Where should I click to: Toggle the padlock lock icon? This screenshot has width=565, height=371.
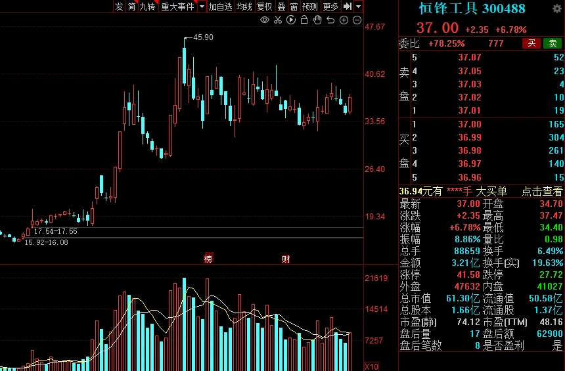click(304, 20)
